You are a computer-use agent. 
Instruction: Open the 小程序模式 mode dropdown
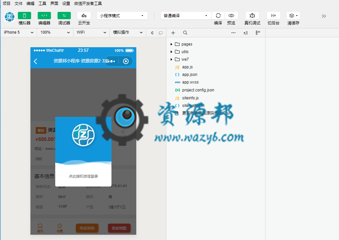point(122,16)
